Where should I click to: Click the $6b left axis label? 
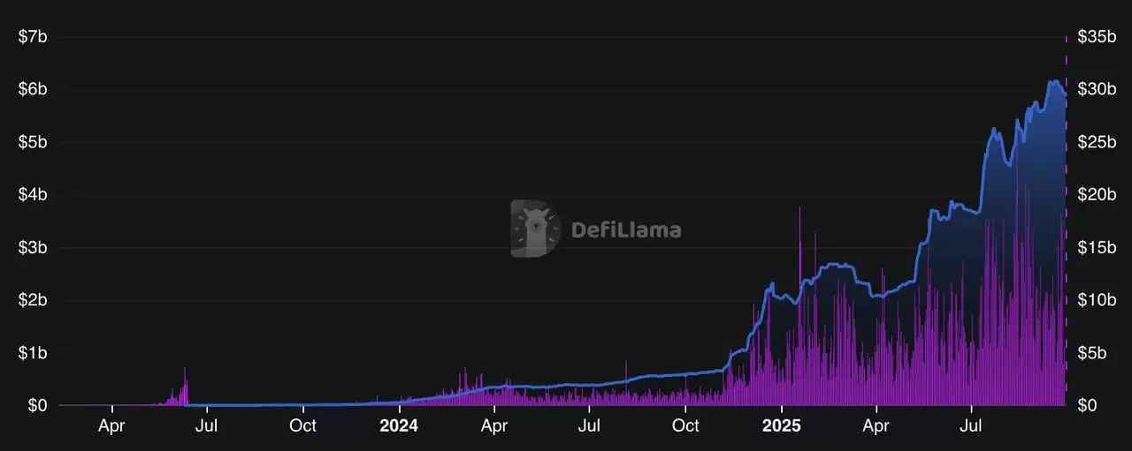(33, 89)
